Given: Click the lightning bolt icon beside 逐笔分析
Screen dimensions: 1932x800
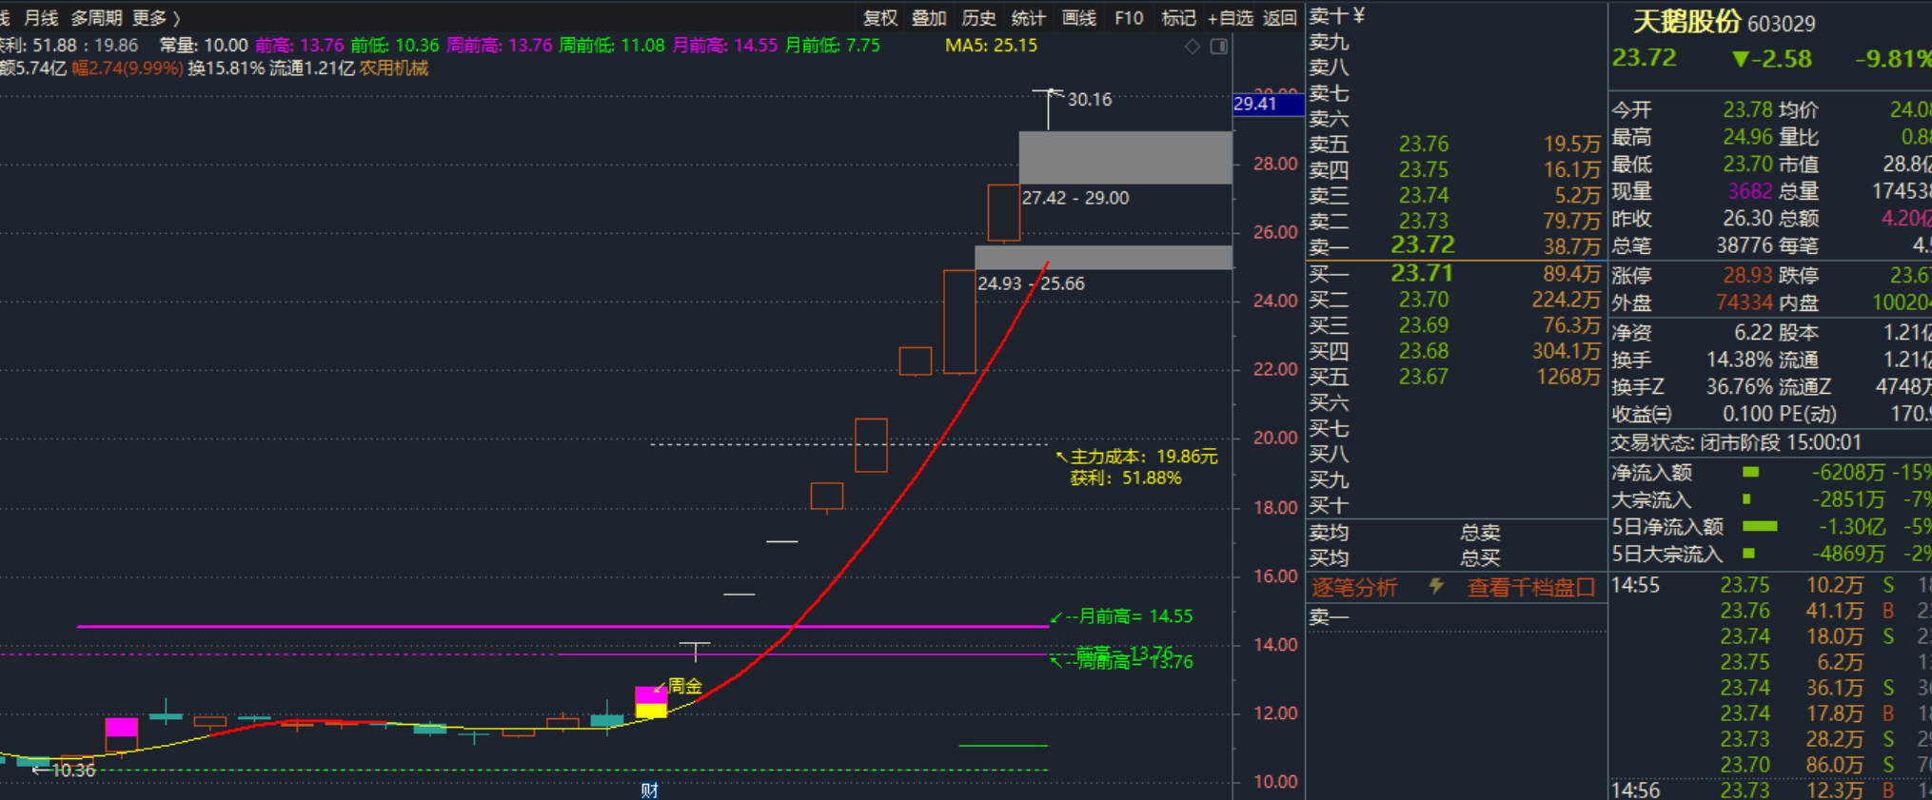Looking at the screenshot, I should (1436, 587).
